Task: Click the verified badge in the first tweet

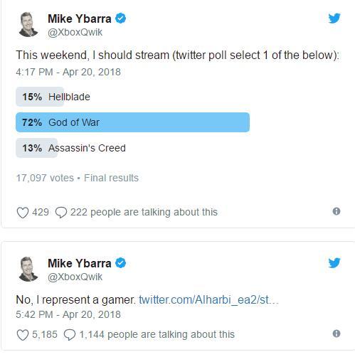Action: pyautogui.click(x=120, y=18)
